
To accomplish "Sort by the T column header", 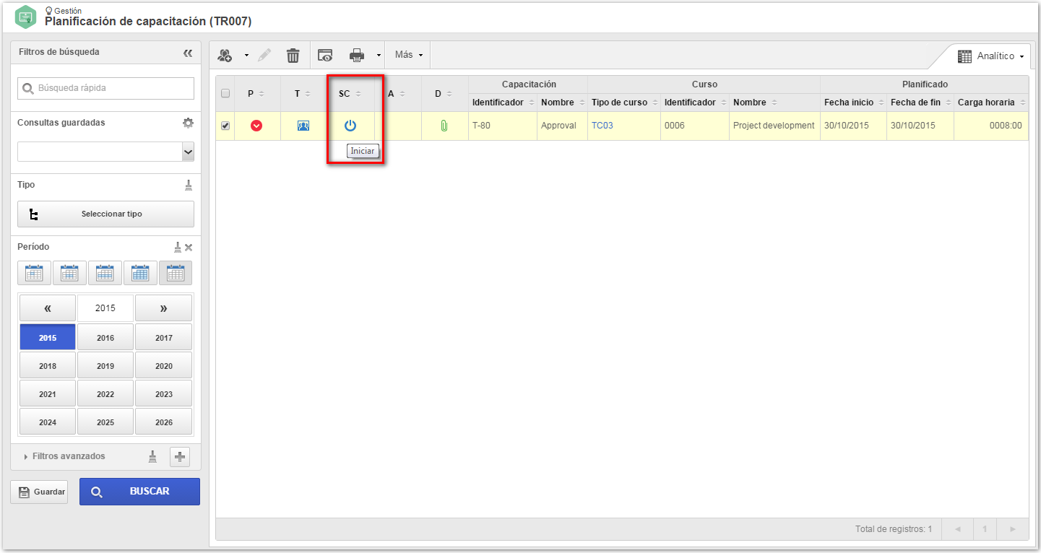I will 303,94.
